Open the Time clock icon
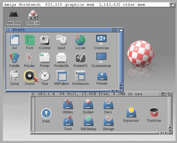The image size is (177, 143). (45, 76)
